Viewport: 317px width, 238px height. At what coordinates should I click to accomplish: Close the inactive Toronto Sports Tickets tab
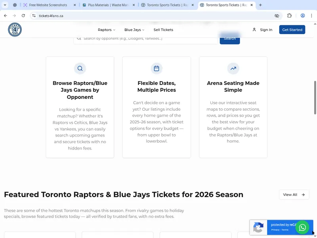tap(193, 5)
